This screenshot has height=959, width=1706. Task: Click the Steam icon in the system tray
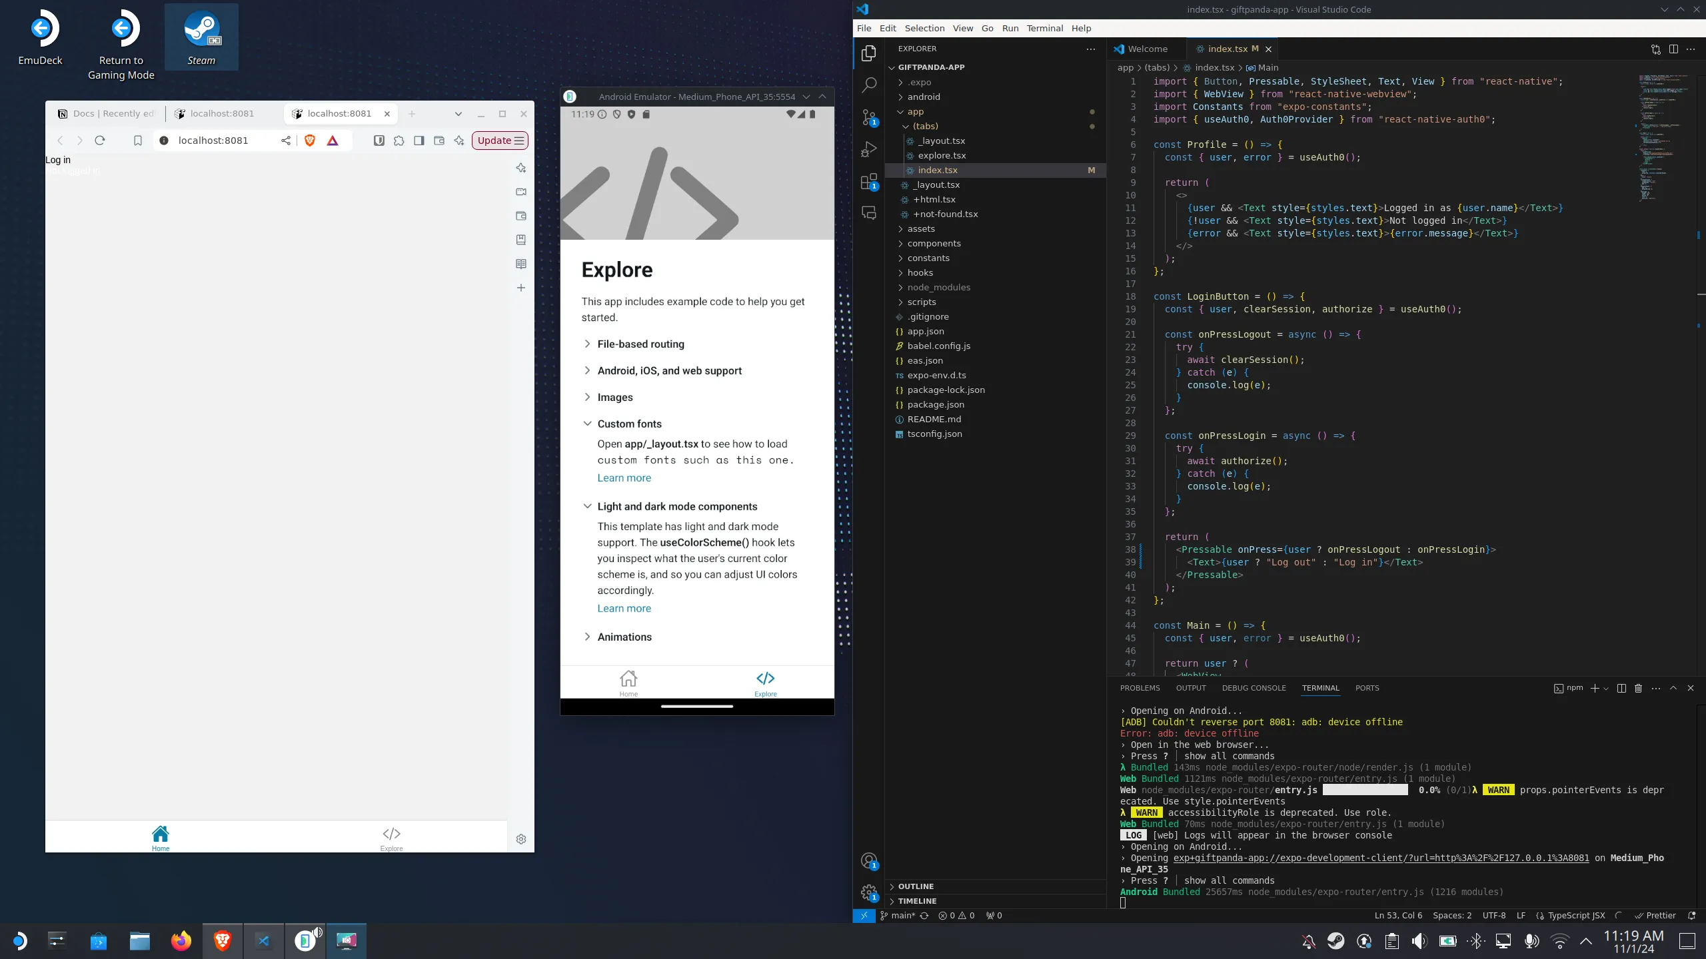[x=1335, y=940]
